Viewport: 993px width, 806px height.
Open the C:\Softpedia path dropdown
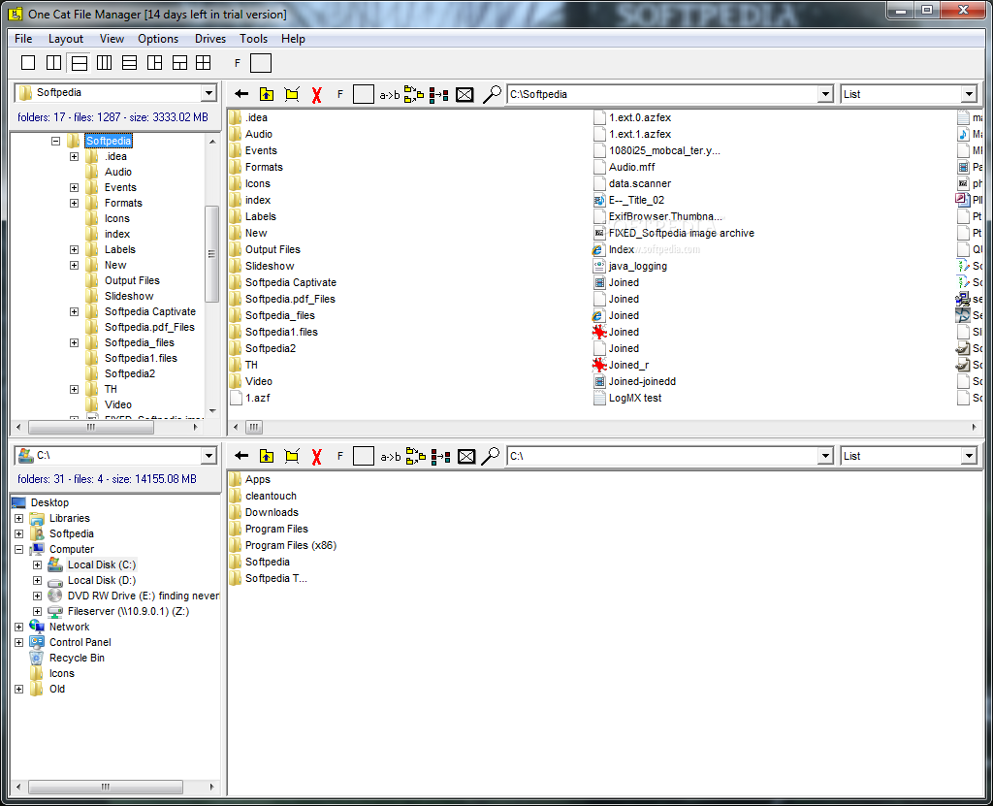824,94
